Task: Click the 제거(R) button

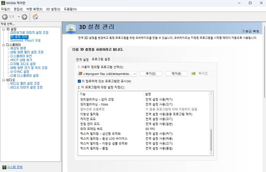Action: pyautogui.click(x=176, y=73)
